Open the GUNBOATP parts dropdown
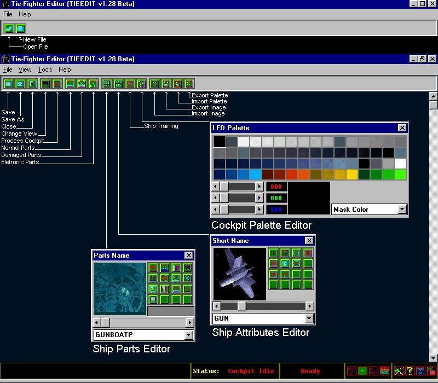This screenshot has width=438, height=383. (189, 335)
